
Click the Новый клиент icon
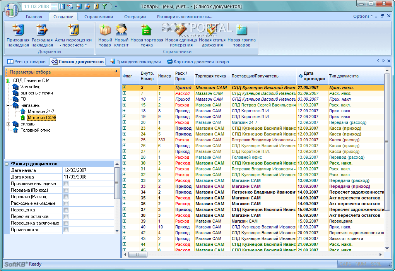click(121, 31)
